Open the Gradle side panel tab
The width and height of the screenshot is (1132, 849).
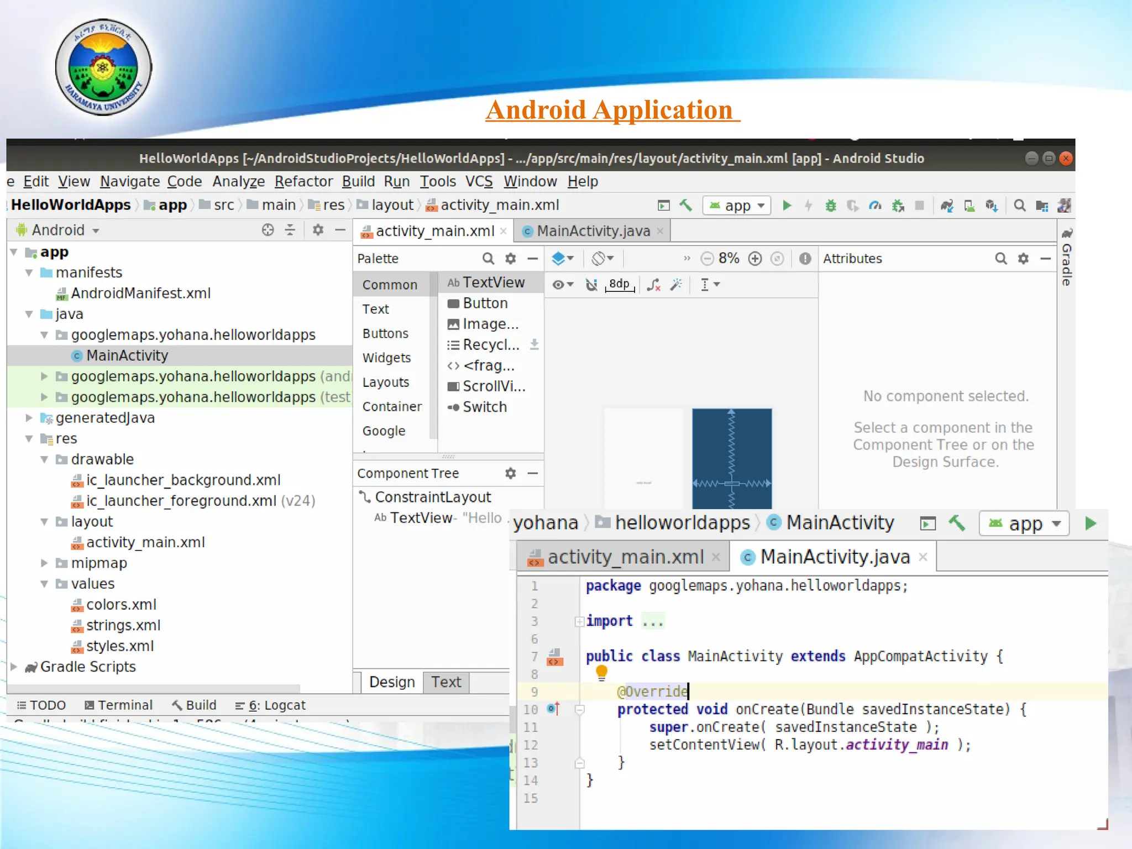(x=1067, y=256)
